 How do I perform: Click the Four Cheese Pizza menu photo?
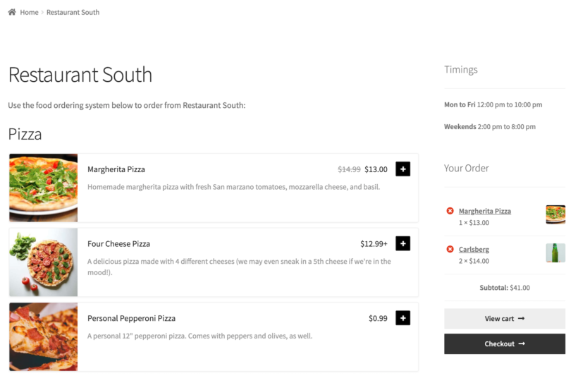[44, 262]
